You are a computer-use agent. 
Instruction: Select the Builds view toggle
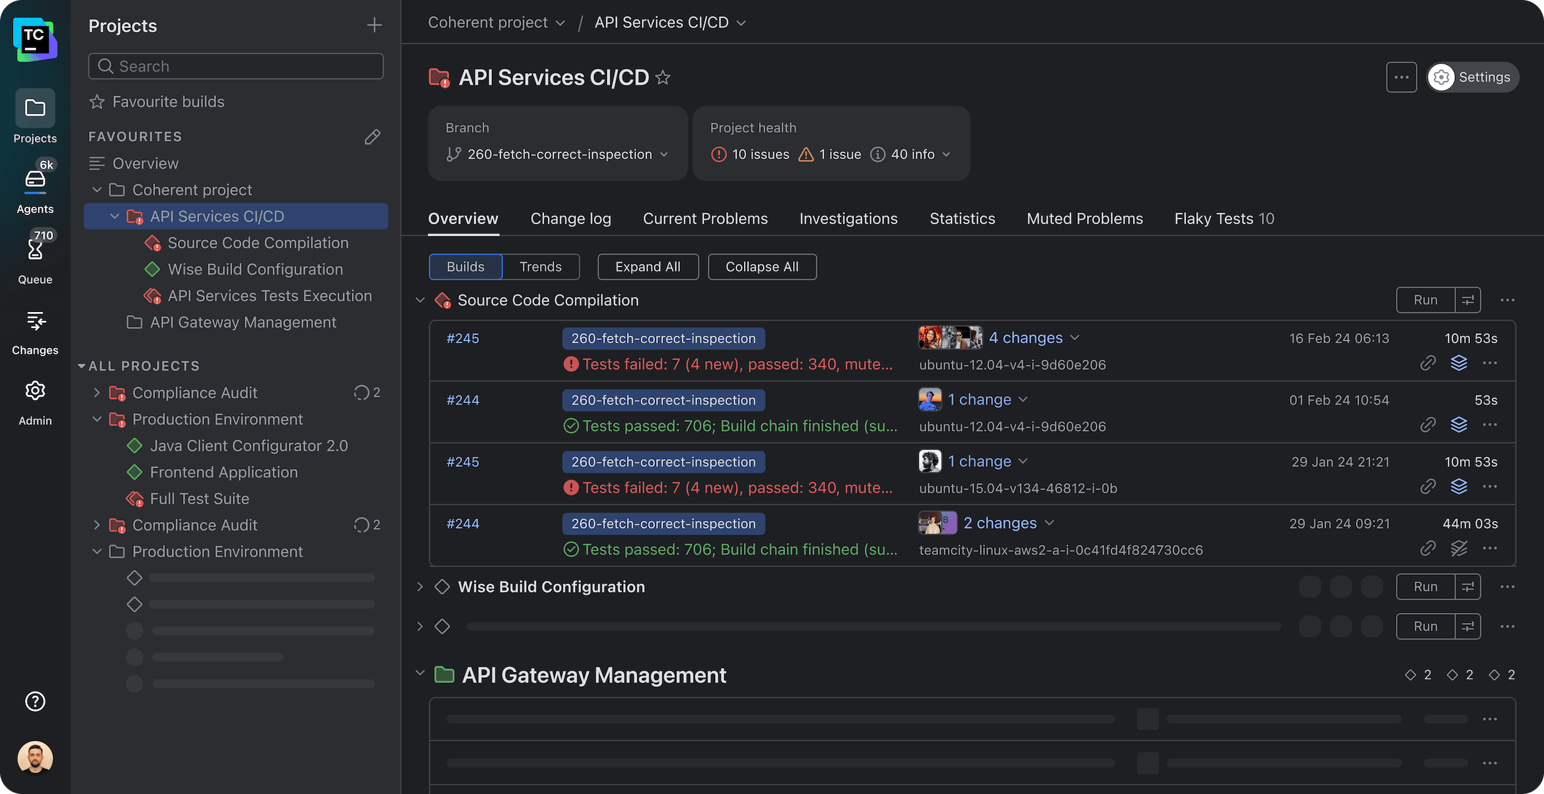pos(465,267)
